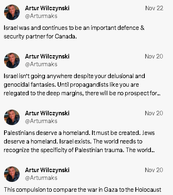Open Artur Wilczynski's name on the Nov 22 tweet
Viewport: 173px width, 195px height.
pos(47,8)
